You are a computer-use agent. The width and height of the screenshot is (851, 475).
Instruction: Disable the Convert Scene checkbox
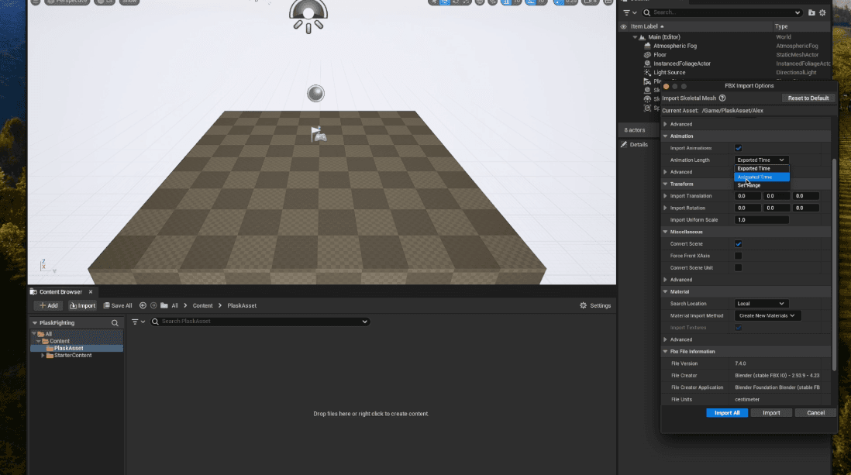coord(738,244)
